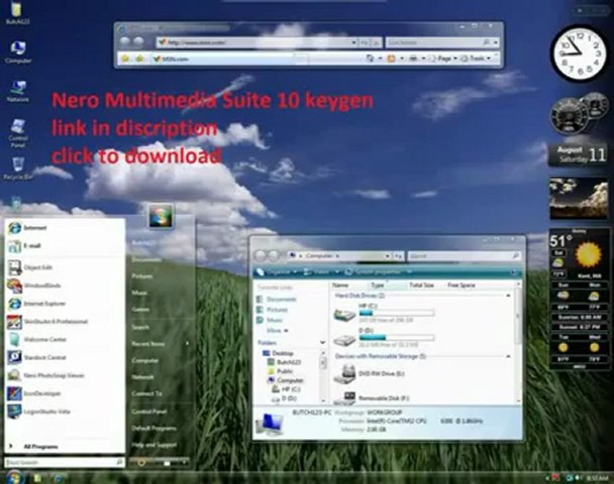Open the Control Panel desktop icon
The width and height of the screenshot is (614, 484).
tap(18, 134)
